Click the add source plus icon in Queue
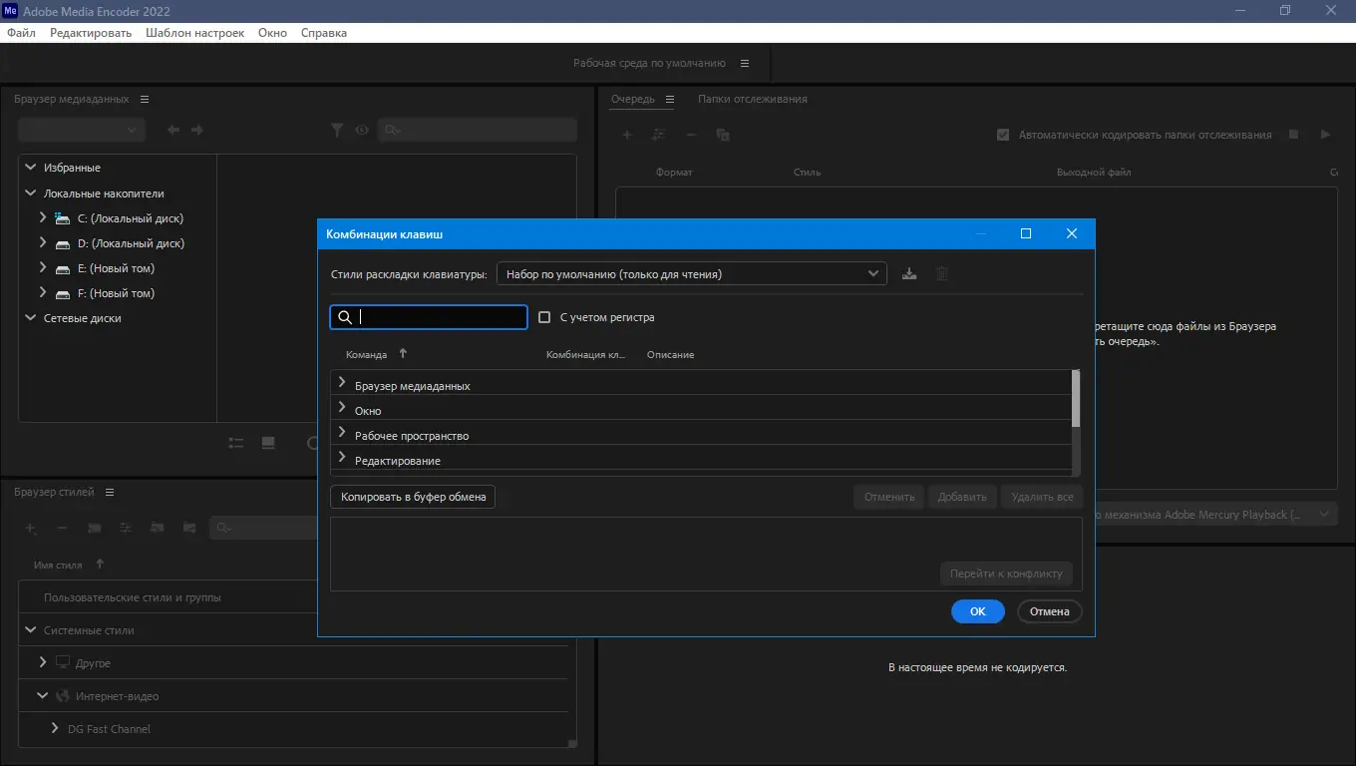 627,135
